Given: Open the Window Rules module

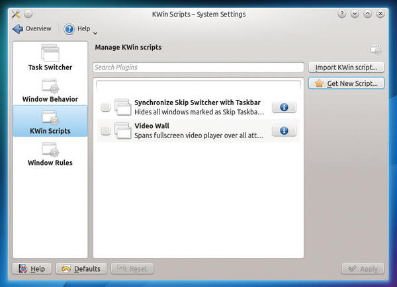Looking at the screenshot, I should point(50,154).
